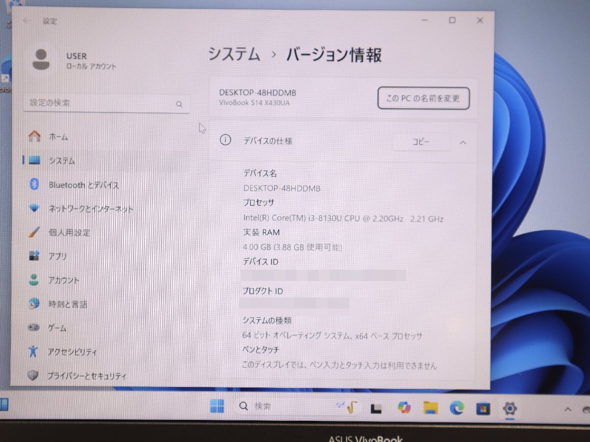Open 個人用設定 (Personalization) settings
The image size is (590, 442).
[x=69, y=233]
